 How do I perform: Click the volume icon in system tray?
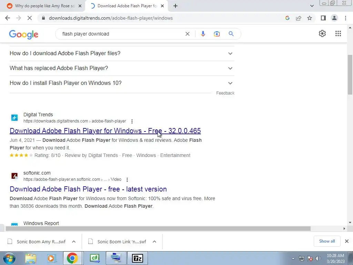pos(318,258)
